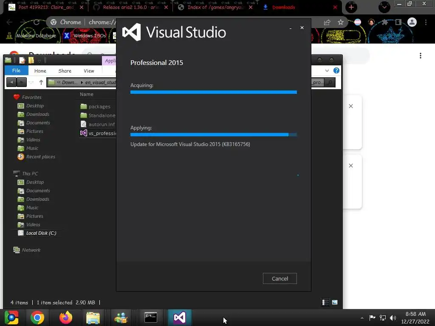Open Desktop under Favorites
This screenshot has width=435, height=326.
(31, 106)
